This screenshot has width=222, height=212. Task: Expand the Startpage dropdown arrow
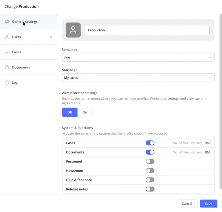[x=211, y=78]
